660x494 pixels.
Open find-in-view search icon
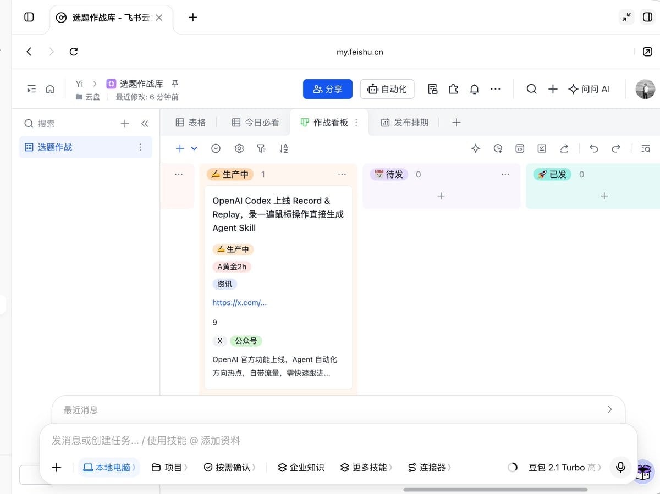click(x=646, y=148)
